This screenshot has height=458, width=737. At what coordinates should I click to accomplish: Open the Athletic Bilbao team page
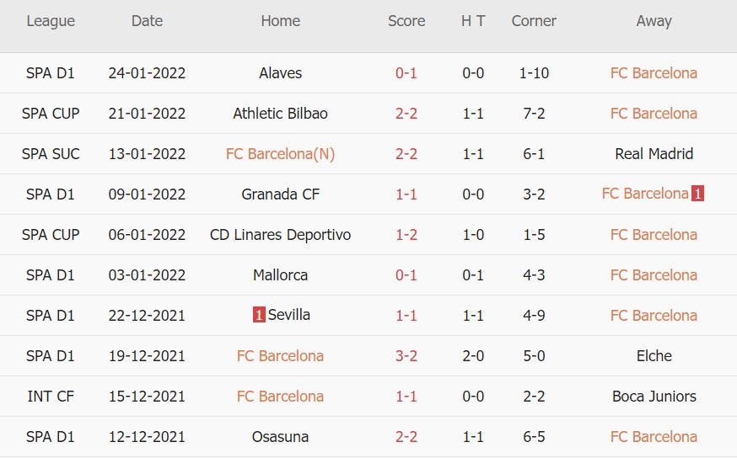click(281, 114)
